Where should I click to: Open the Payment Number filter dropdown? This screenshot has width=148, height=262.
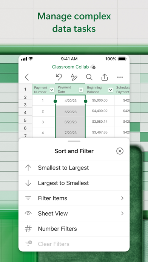52,90
